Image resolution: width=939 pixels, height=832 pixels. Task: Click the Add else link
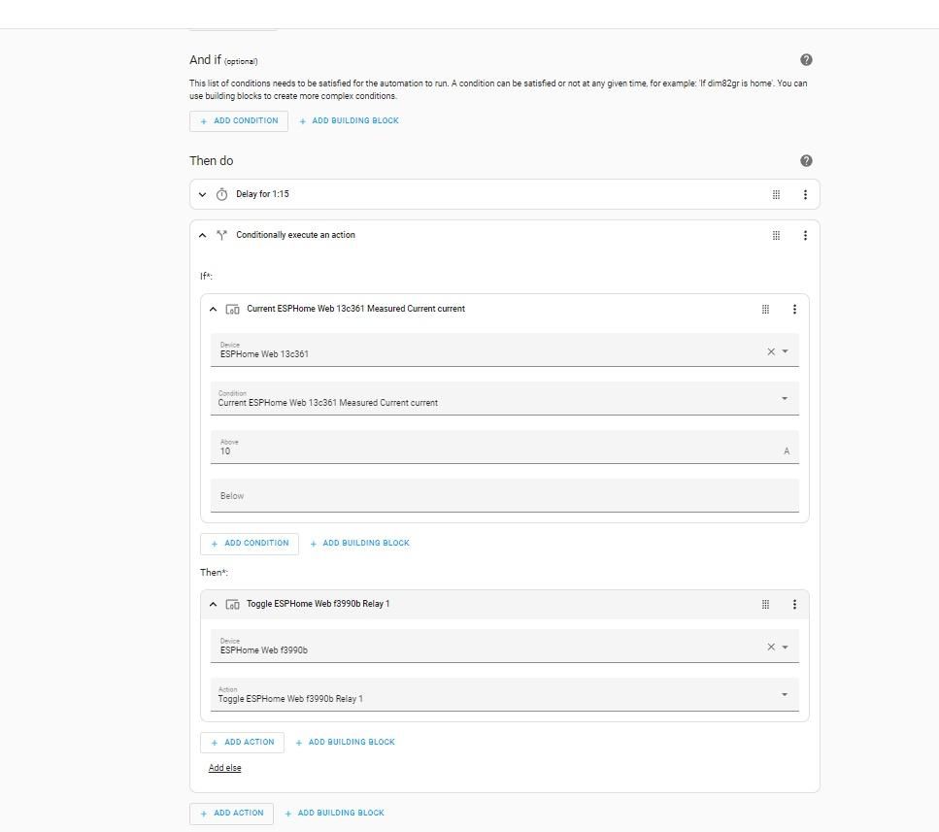pyautogui.click(x=224, y=767)
